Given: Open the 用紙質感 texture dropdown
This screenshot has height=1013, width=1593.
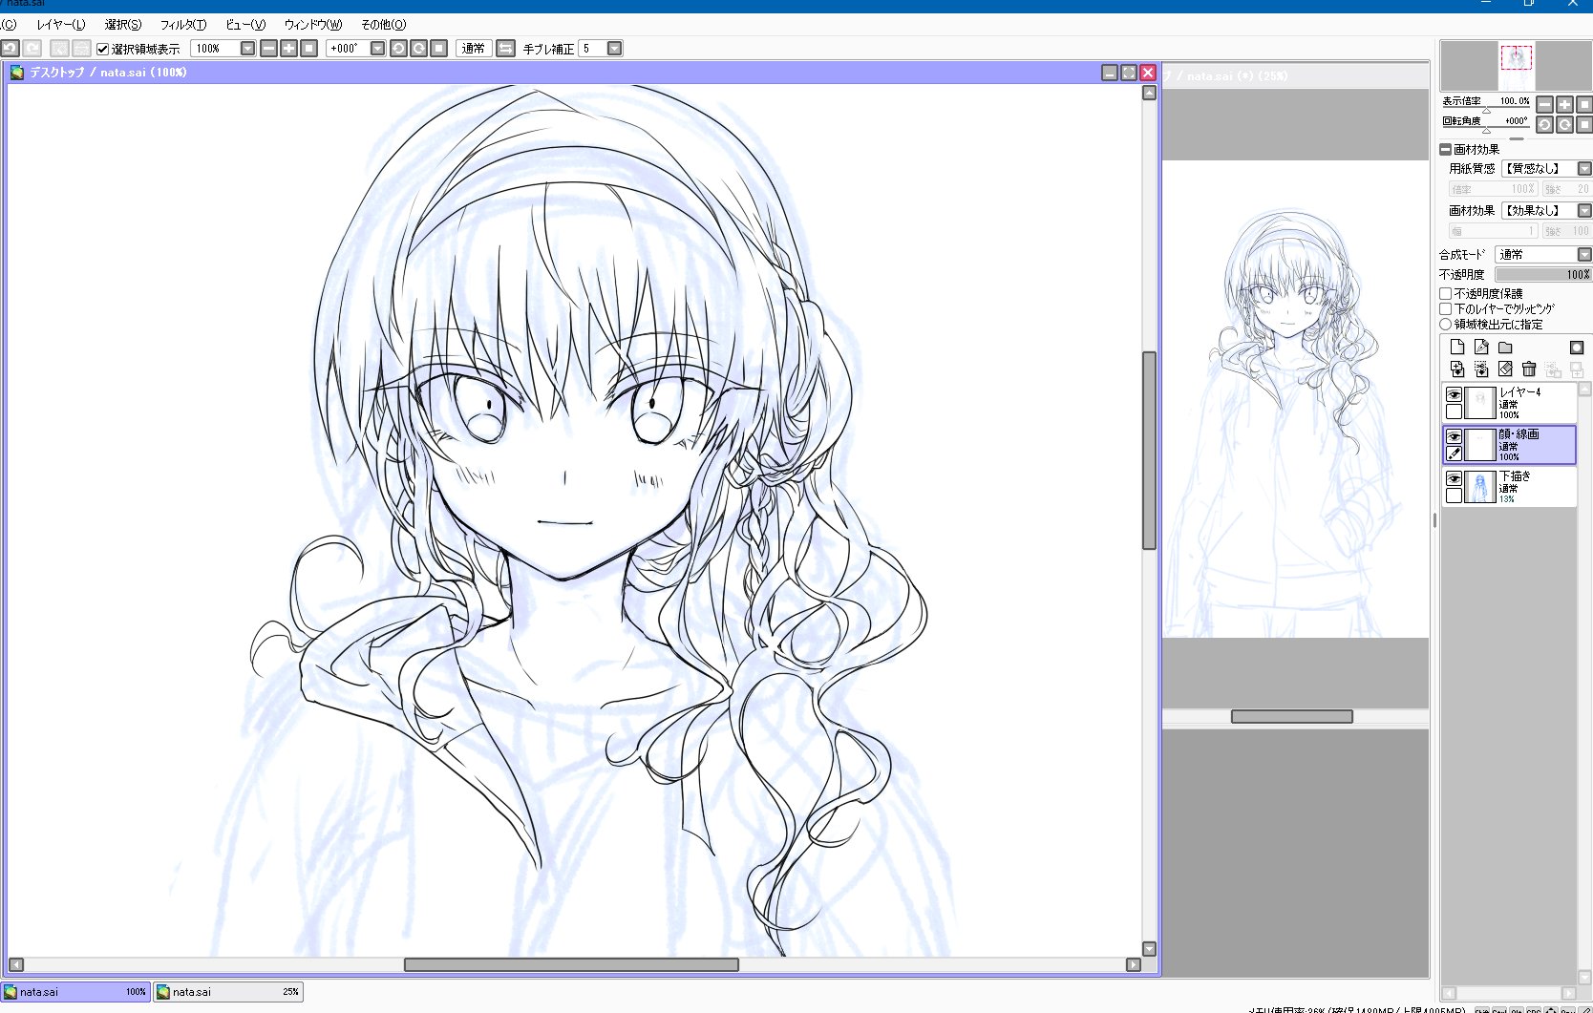Looking at the screenshot, I should [1584, 169].
